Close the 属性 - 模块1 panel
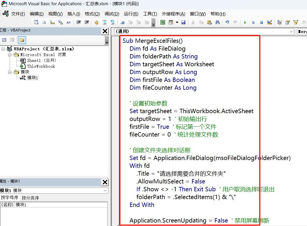The height and width of the screenshot is (226, 307). point(105,182)
